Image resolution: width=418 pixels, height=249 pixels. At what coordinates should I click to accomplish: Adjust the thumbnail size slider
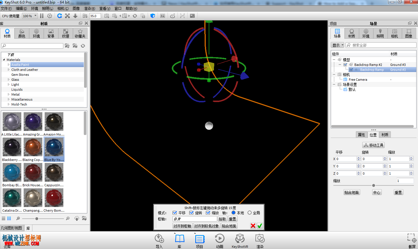pos(36,218)
